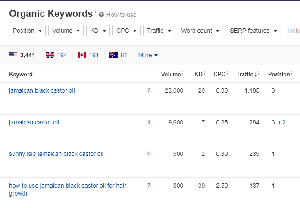Click the info icon next to KD
This screenshot has height=208, width=300.
click(x=204, y=73)
